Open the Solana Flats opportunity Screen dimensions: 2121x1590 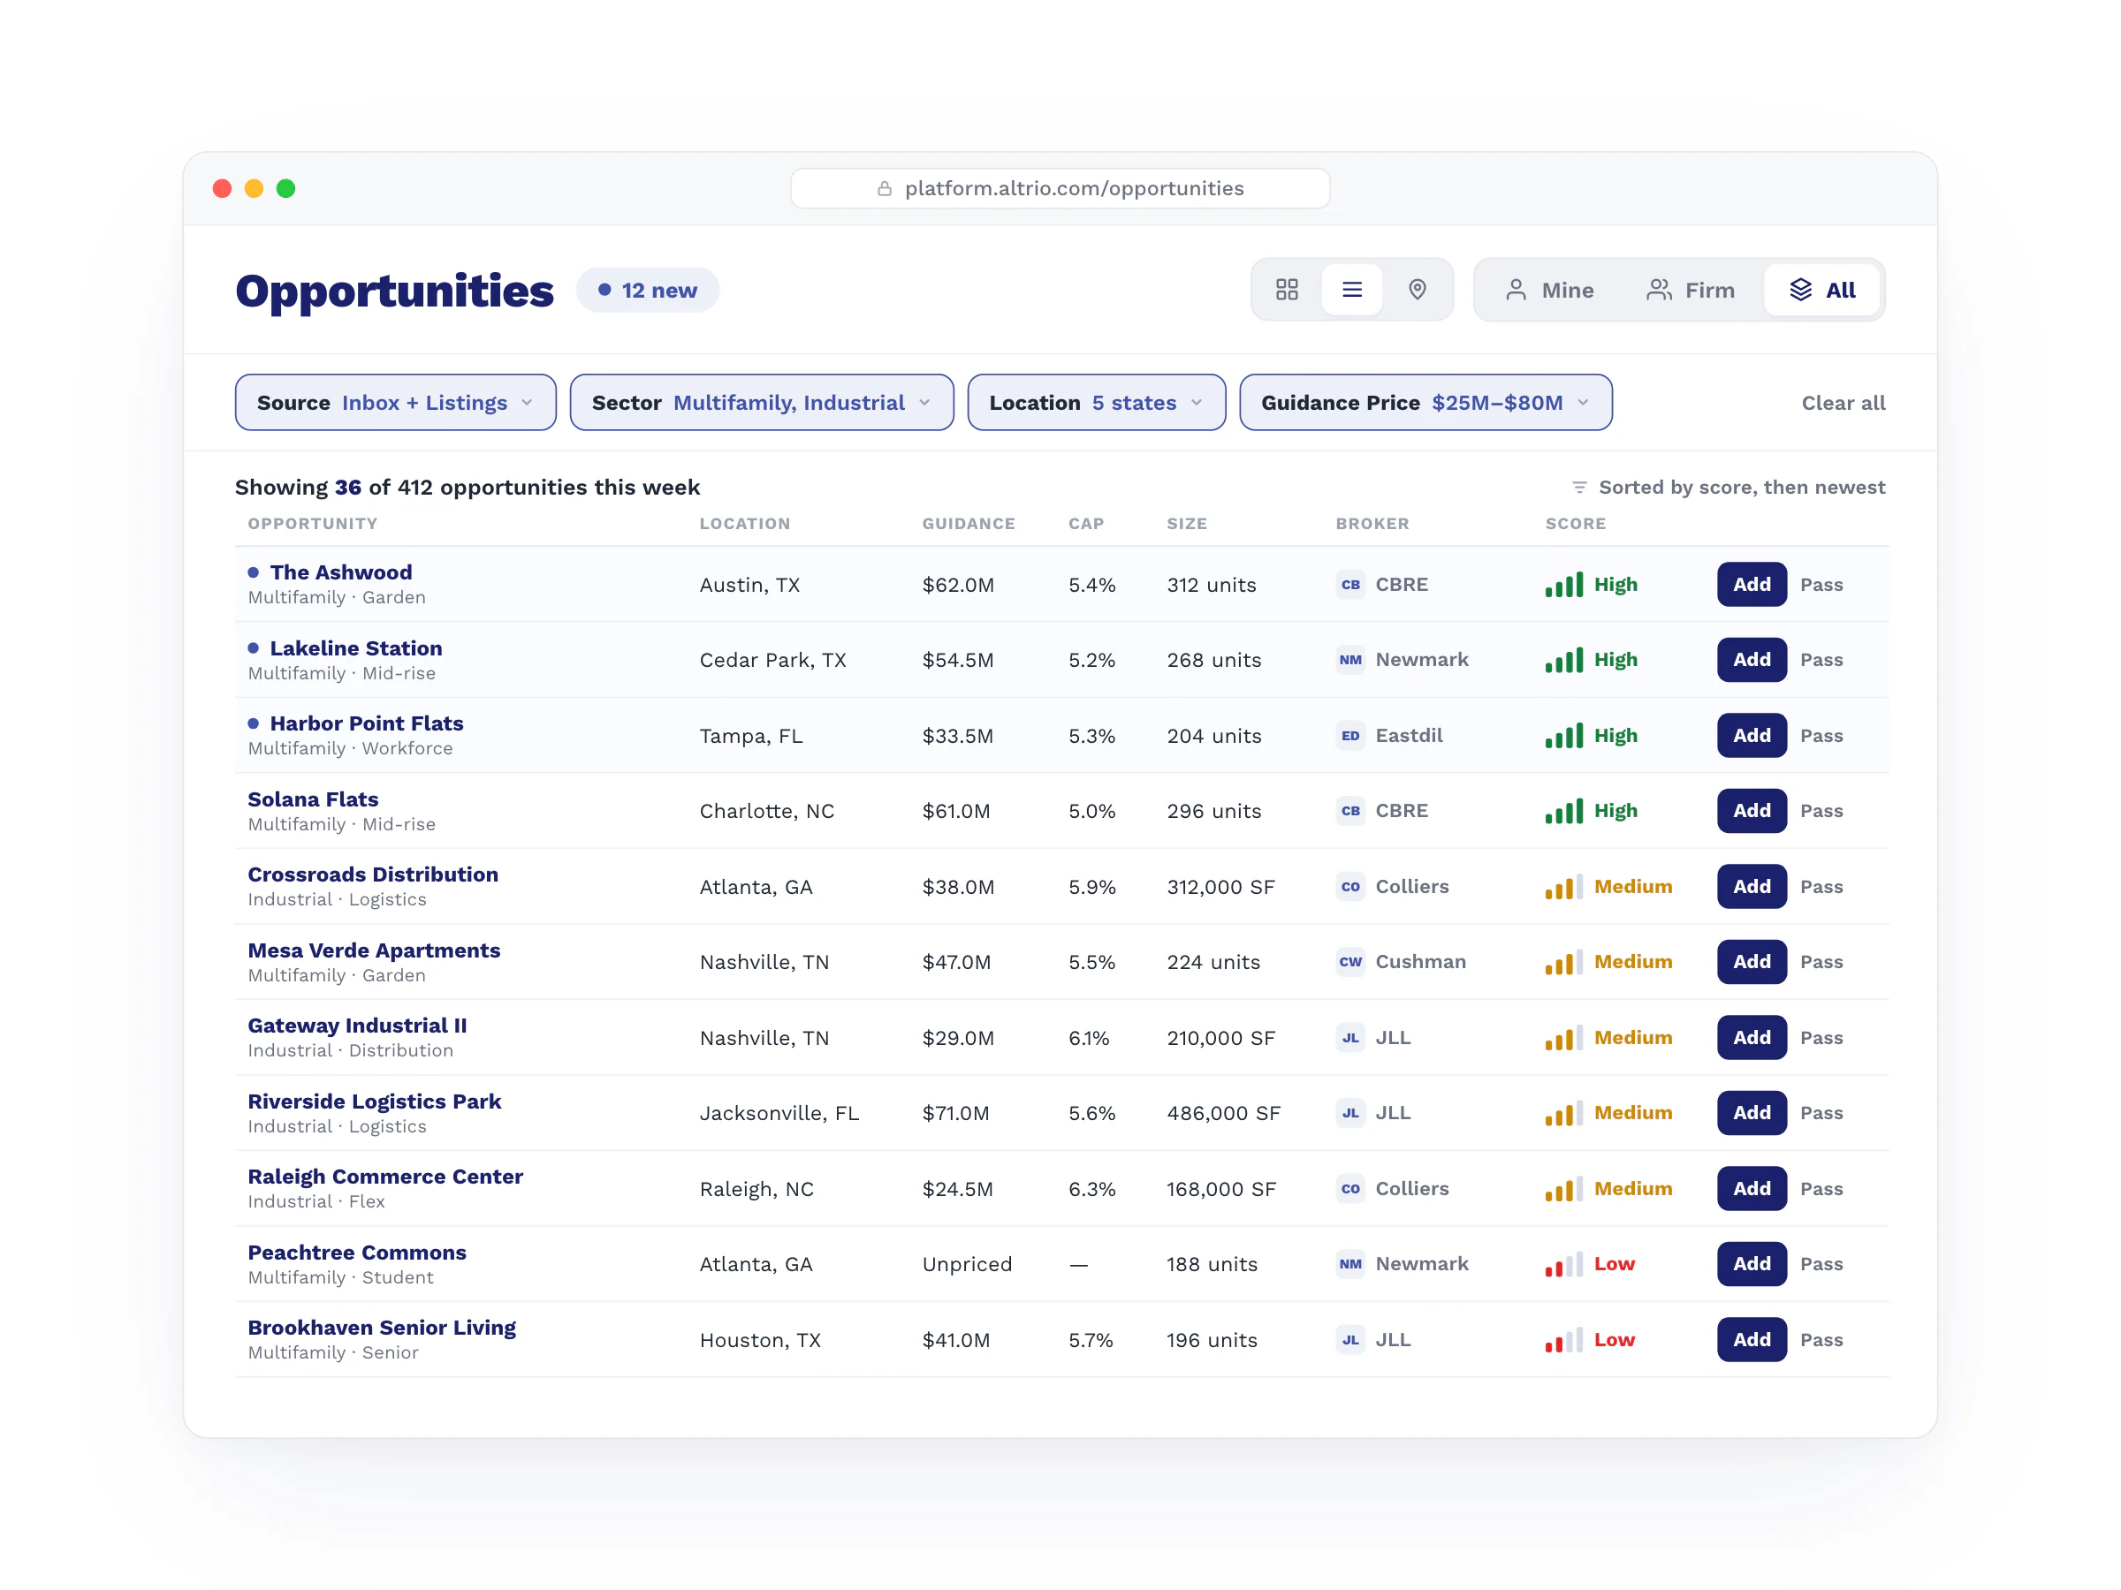pyautogui.click(x=313, y=799)
